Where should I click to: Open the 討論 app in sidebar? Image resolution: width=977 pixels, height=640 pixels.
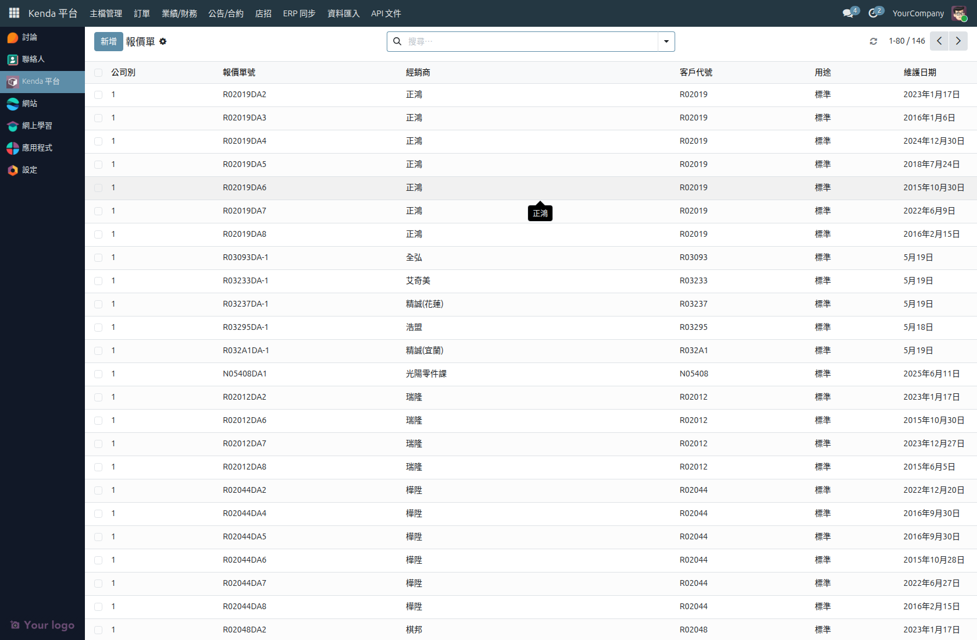click(x=42, y=37)
